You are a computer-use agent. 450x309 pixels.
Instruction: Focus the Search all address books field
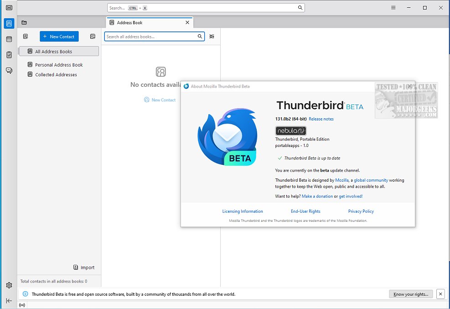click(x=155, y=37)
